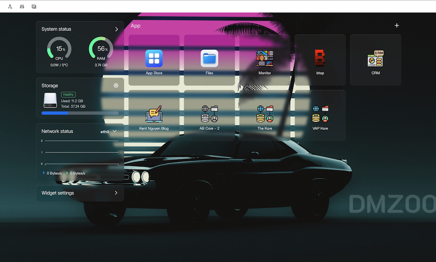
Task: Open the settings sliders icon in top bar
Action: [x=22, y=6]
